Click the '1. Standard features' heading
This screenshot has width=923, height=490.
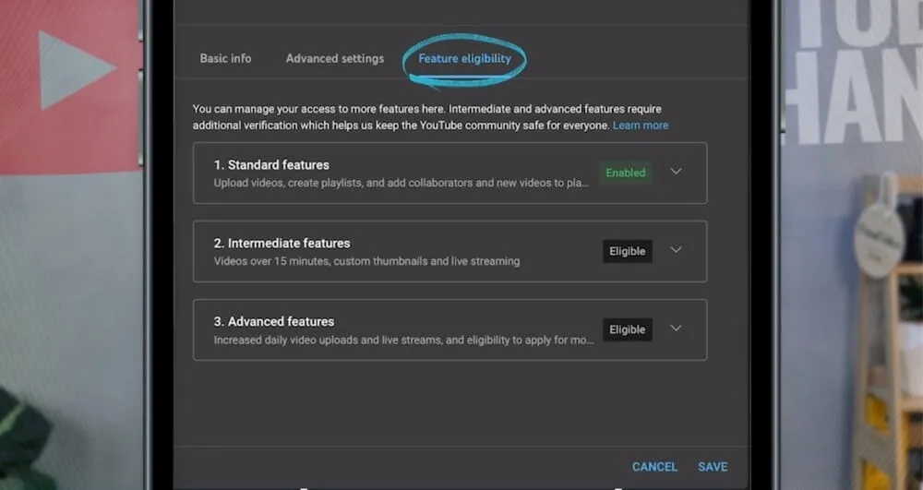point(271,165)
